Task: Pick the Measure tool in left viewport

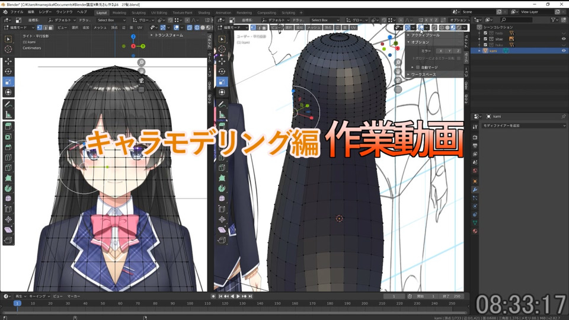Action: point(8,114)
